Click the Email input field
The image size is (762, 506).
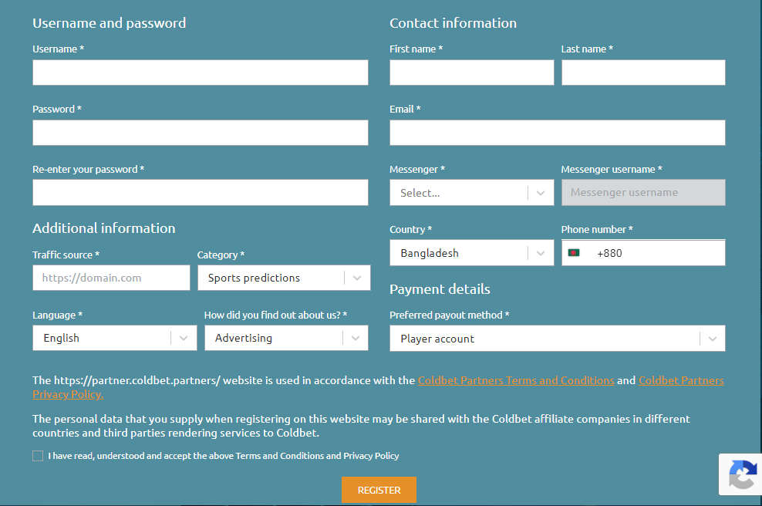pos(558,133)
